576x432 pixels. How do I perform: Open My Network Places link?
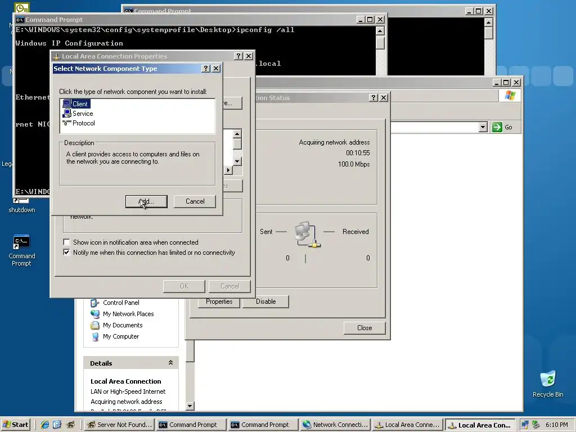[128, 314]
